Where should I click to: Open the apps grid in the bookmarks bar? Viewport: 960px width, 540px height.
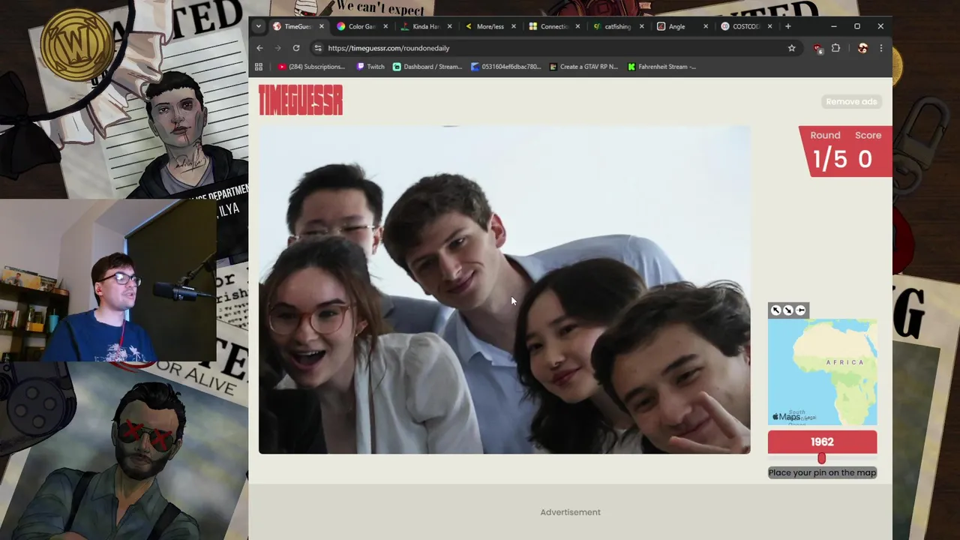pos(259,67)
